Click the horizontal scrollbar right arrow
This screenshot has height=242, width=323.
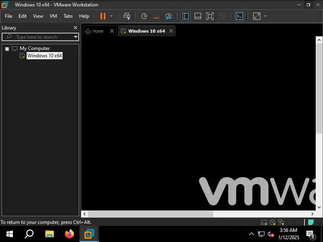click(x=312, y=214)
